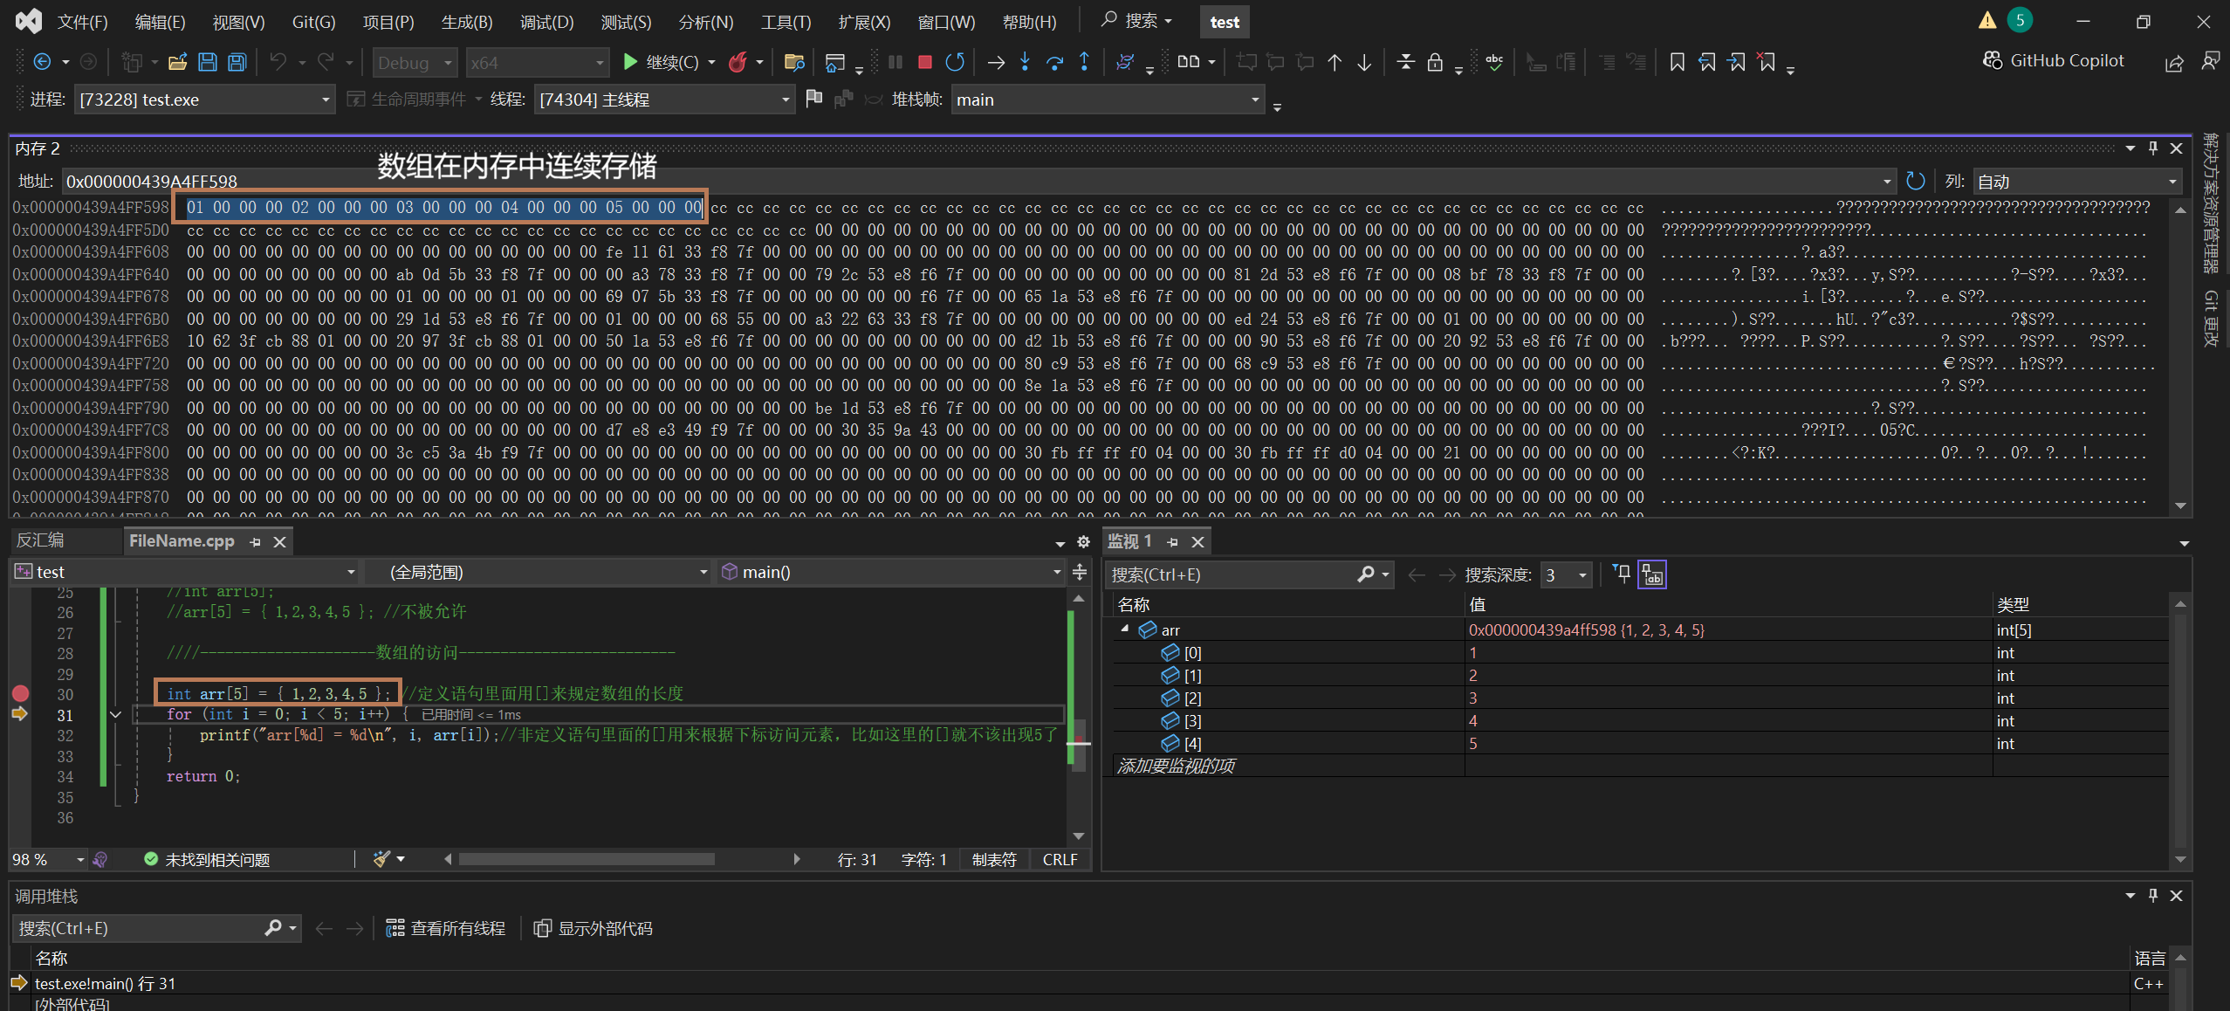The image size is (2230, 1011).
Task: Click the Restart debugging icon
Action: [x=955, y=62]
